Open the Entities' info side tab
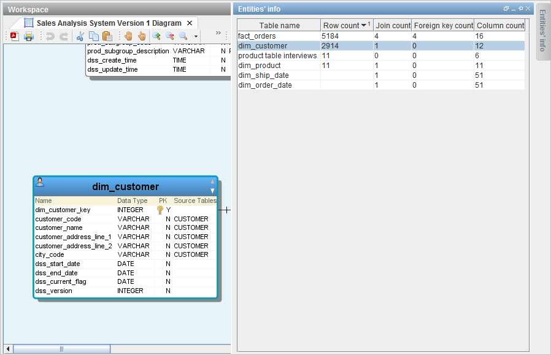Screen dimensions: 551x355 542,31
